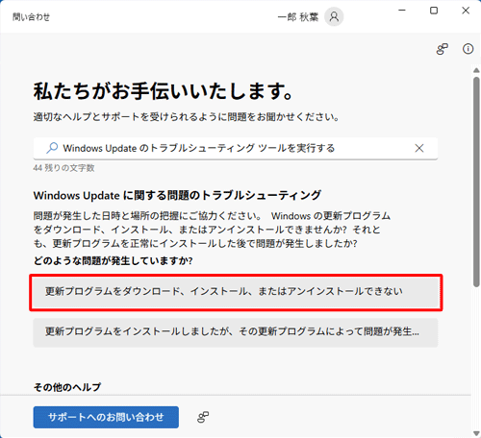Open the info (i) icon

click(x=468, y=49)
